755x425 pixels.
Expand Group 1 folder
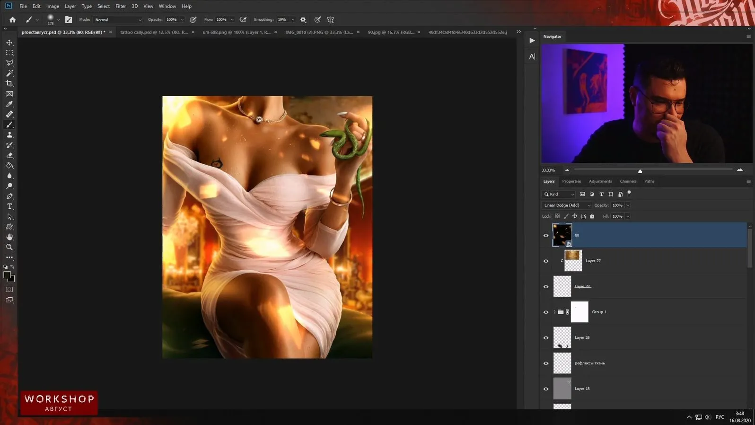pyautogui.click(x=554, y=312)
